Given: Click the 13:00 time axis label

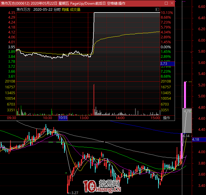Looking at the screenshot, I should [84, 118].
